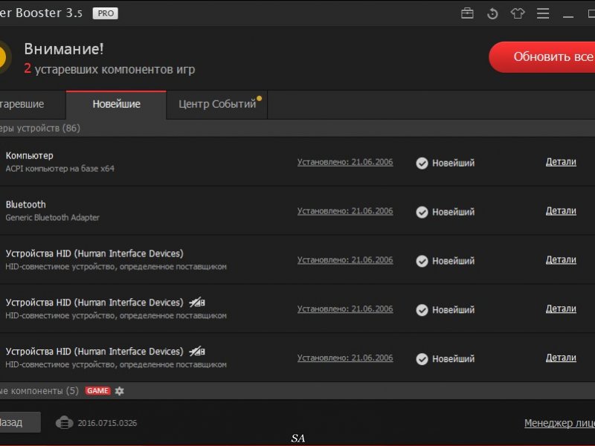Click the PRO badge in title
Image resolution: width=595 pixels, height=446 pixels.
tap(106, 13)
